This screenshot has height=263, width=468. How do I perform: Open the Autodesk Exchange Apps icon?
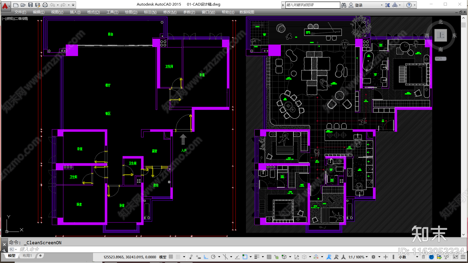[x=388, y=5]
